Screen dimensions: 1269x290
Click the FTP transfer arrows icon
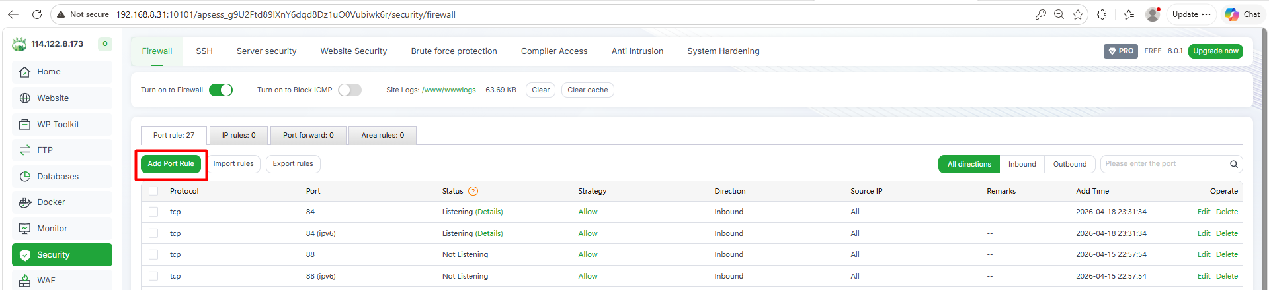25,150
